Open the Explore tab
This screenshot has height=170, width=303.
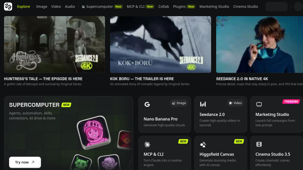(24, 7)
